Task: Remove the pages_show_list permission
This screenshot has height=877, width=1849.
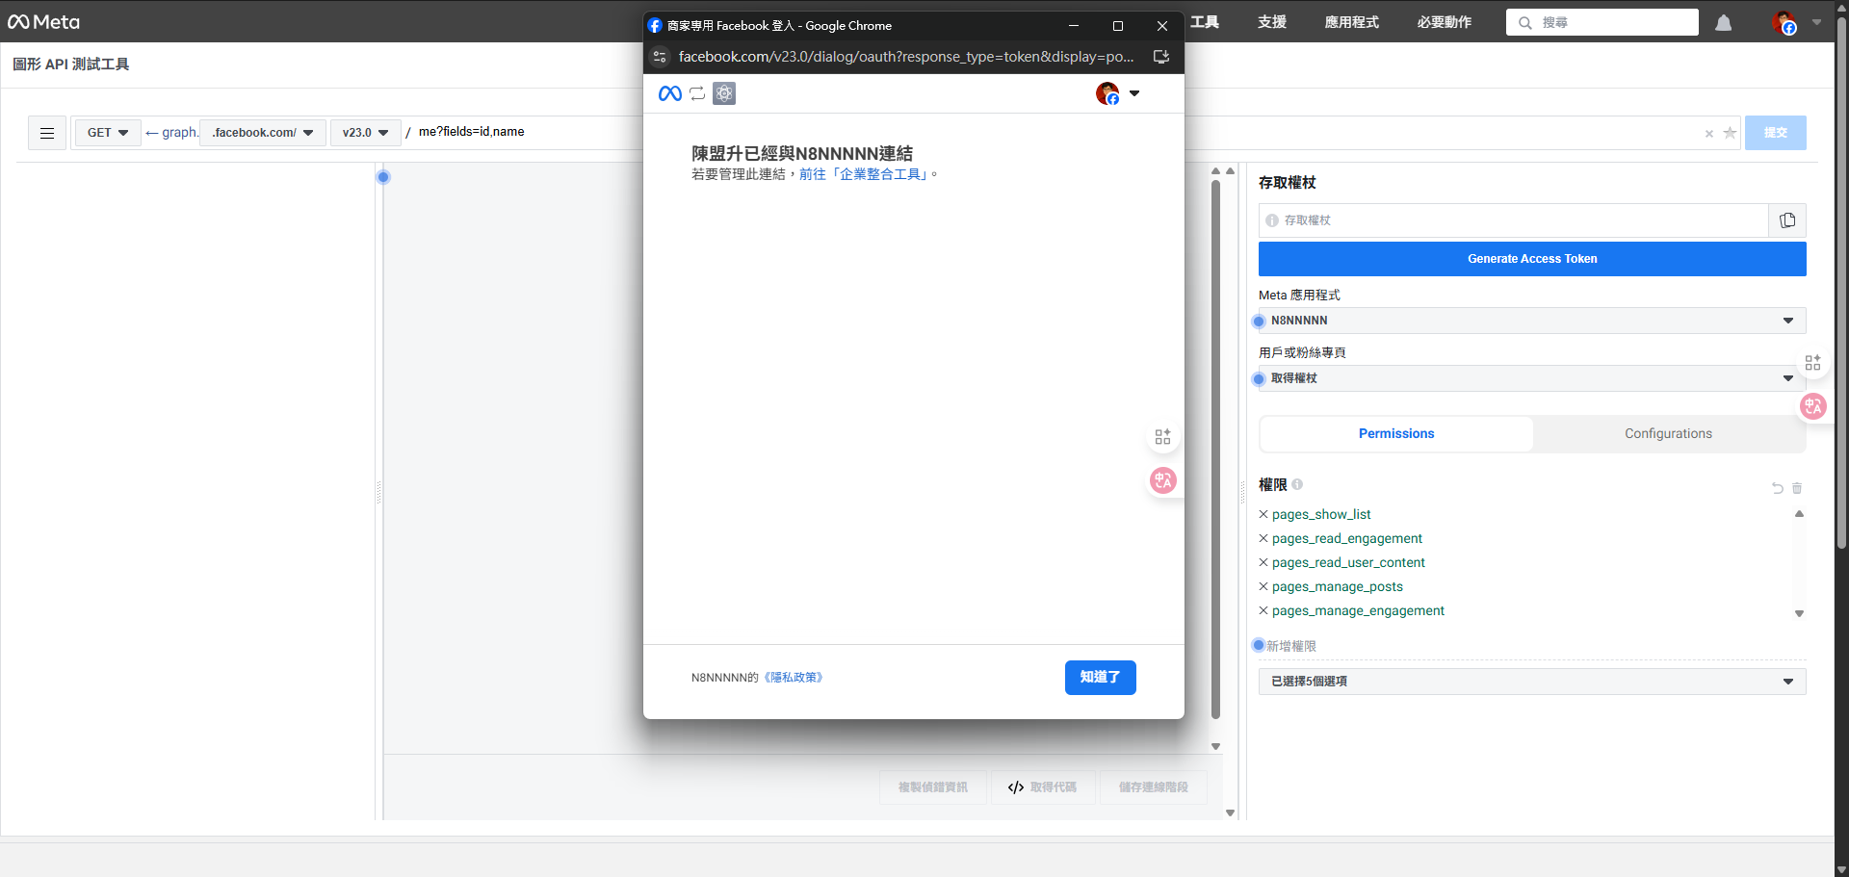Action: [1263, 514]
